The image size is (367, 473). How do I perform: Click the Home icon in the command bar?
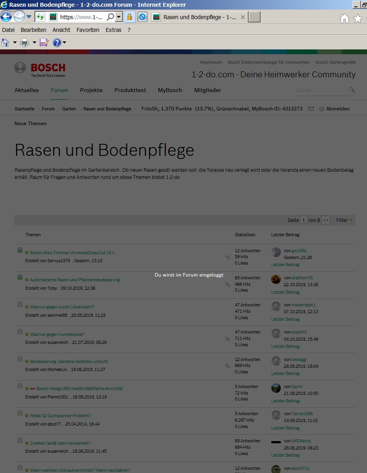click(x=6, y=43)
